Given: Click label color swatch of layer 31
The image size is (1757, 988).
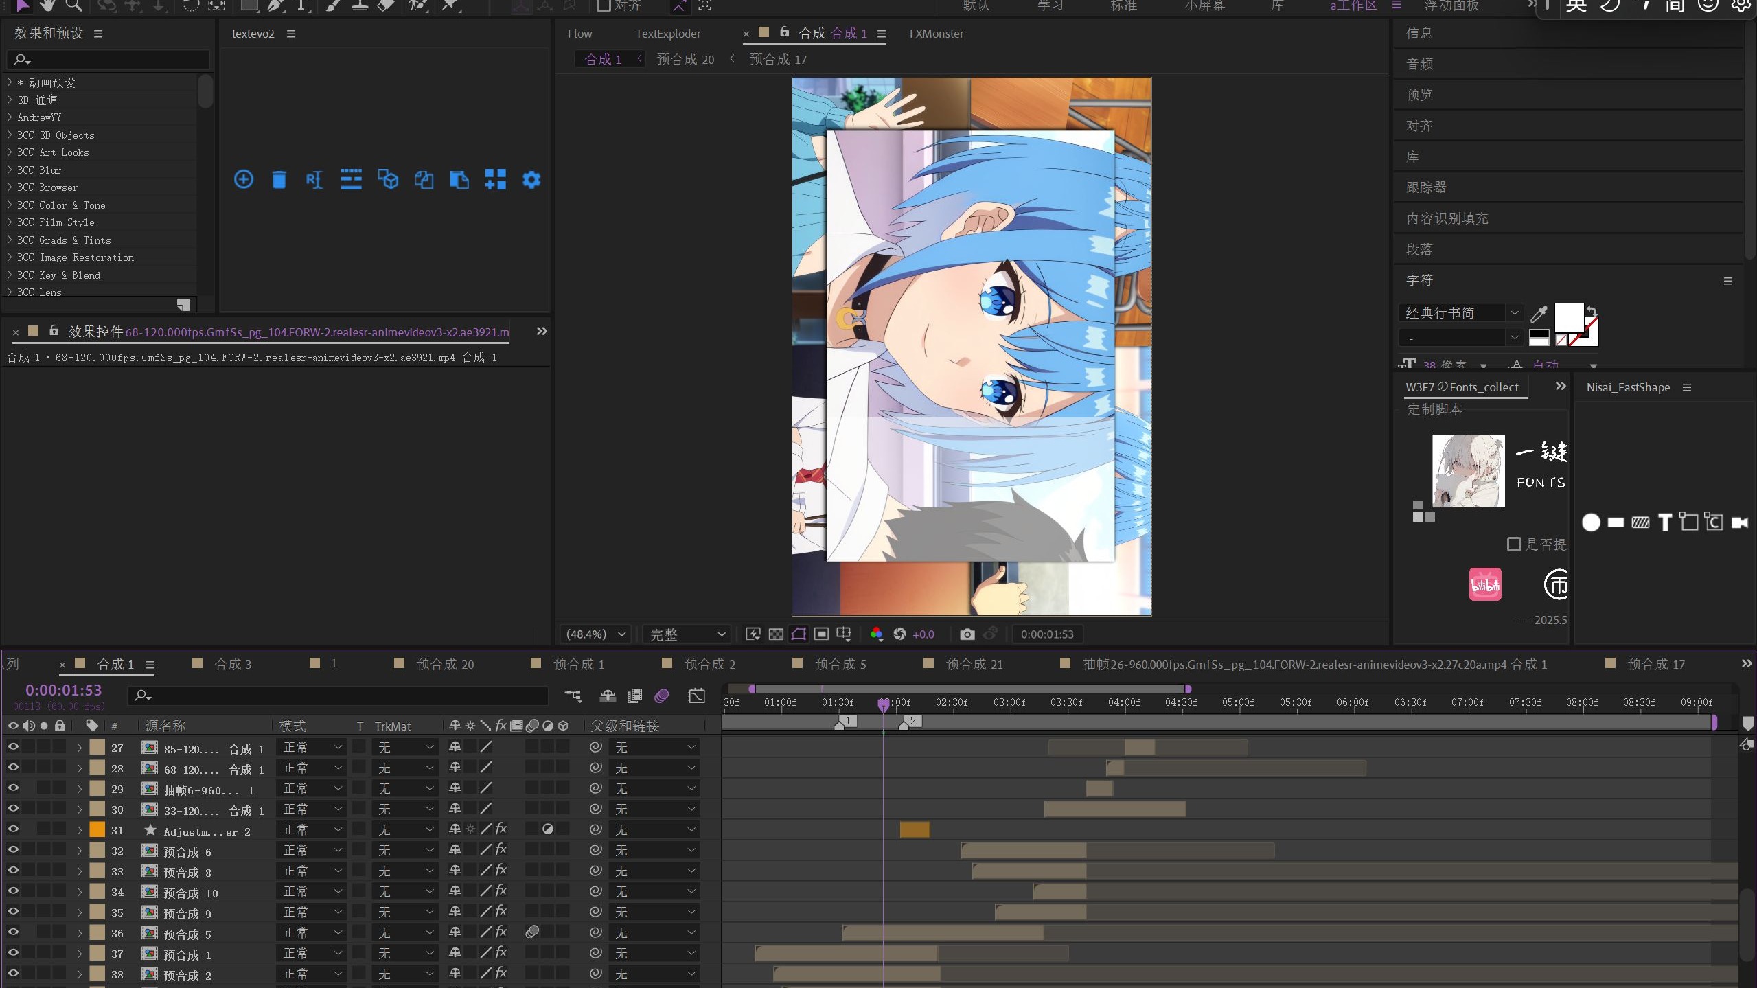Looking at the screenshot, I should coord(97,829).
